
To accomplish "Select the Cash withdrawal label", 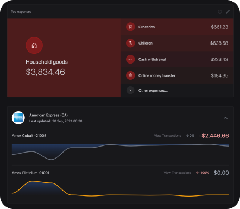I will (152, 59).
